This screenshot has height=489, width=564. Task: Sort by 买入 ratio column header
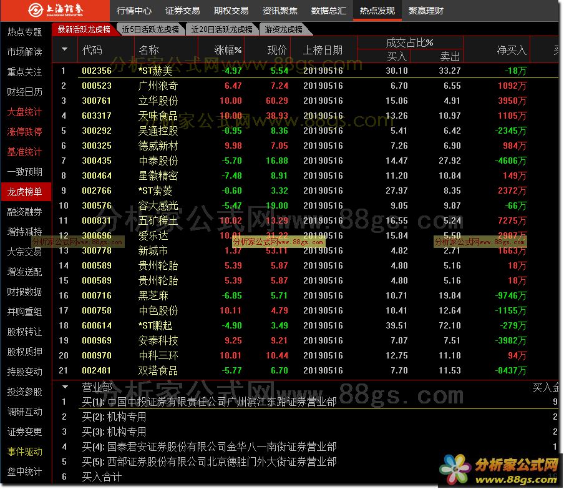[x=397, y=56]
